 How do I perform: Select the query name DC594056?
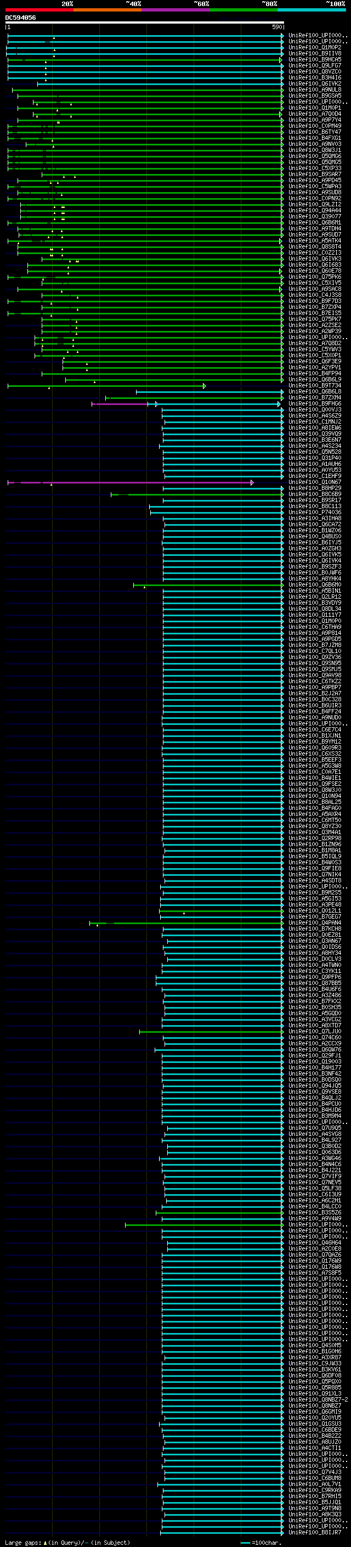click(20, 18)
